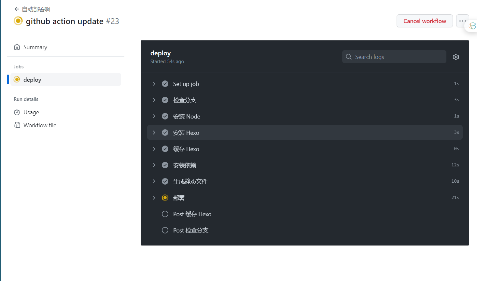The width and height of the screenshot is (477, 281).
Task: Click the 安装 Node step label
Action: [x=187, y=117]
